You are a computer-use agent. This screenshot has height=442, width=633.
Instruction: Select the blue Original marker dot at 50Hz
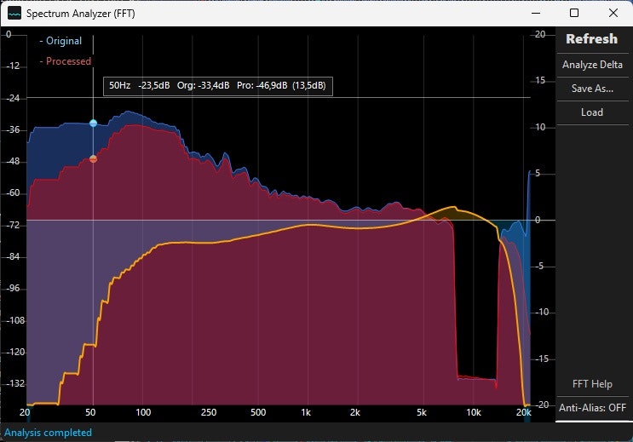point(93,123)
